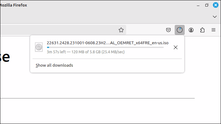Select the x64FRE_en-us.iso download entry name

pos(108,43)
